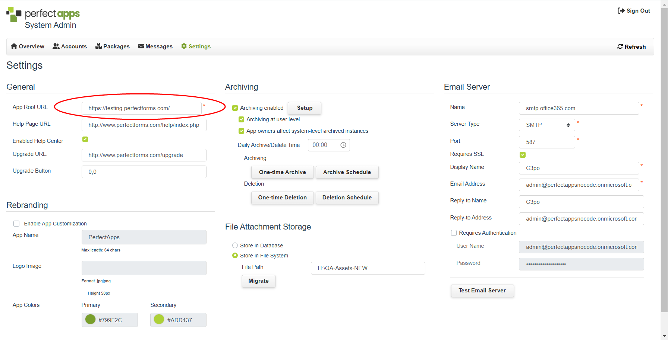Select the Store in Database radio button
668x340 pixels.
pyautogui.click(x=235, y=246)
